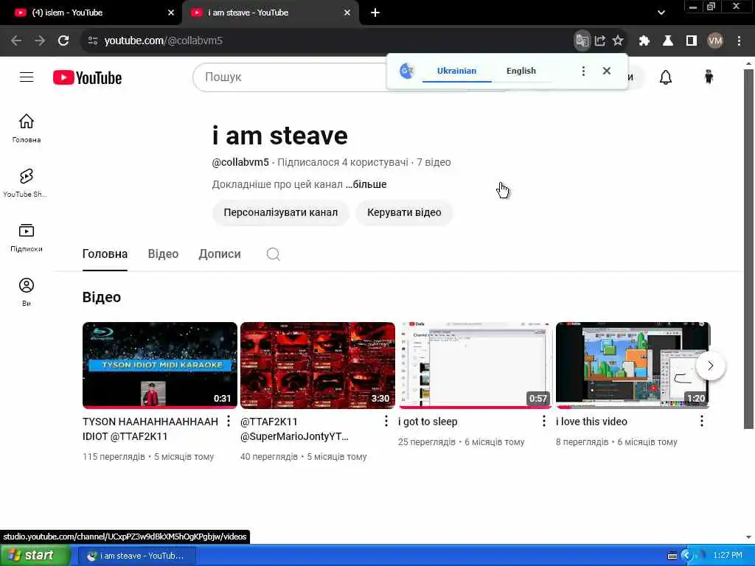Open TYSON IDIOT MIDI KARAOKE thumbnail

tap(160, 366)
